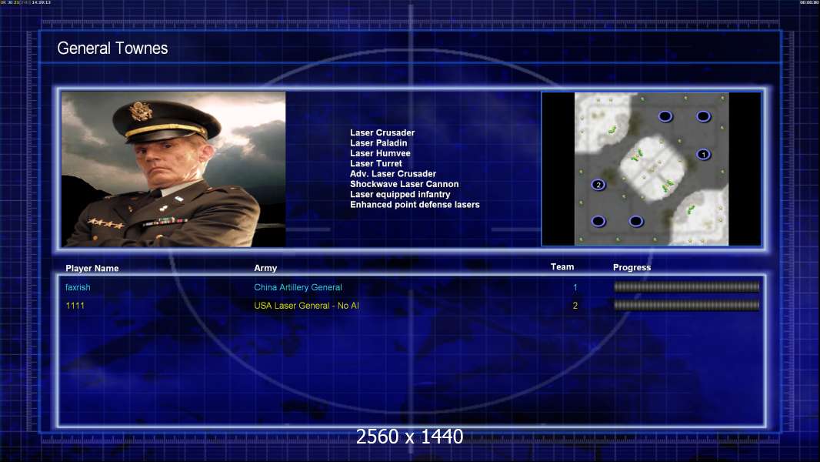Click the 'Laser equipped infantry' entry

pyautogui.click(x=400, y=194)
